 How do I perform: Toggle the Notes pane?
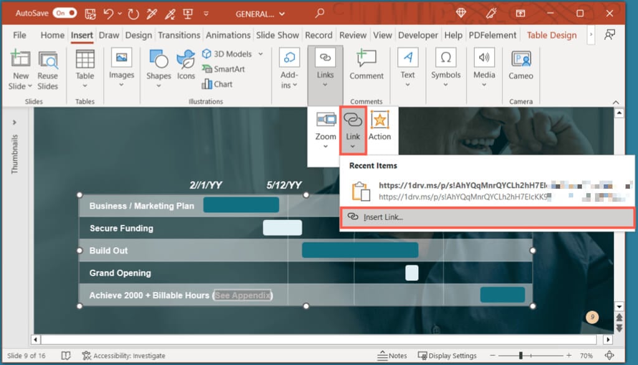392,356
